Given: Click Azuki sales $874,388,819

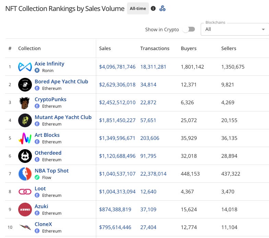Looking at the screenshot, I should pos(115,210).
